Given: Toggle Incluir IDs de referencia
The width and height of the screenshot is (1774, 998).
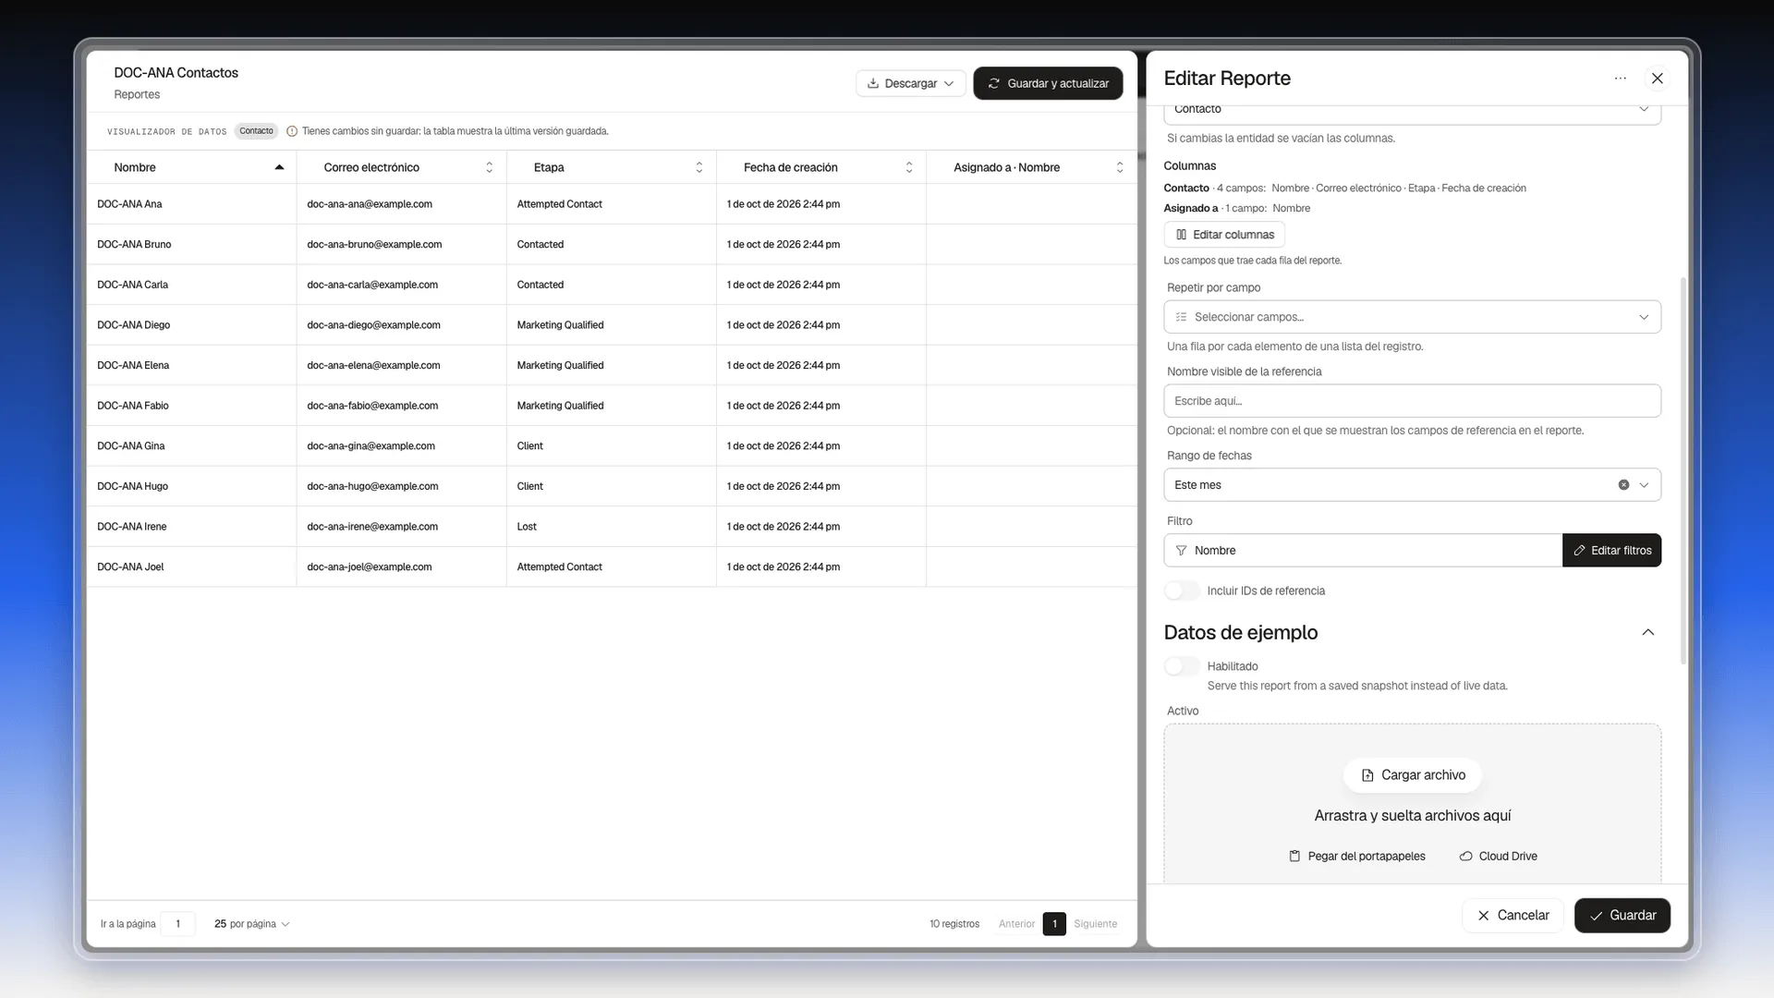Looking at the screenshot, I should click(x=1182, y=590).
